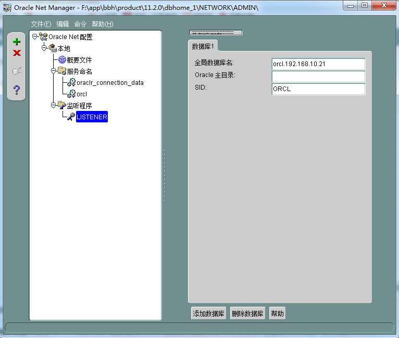
Task: Collapse the 本地 tree node
Action: (44, 48)
